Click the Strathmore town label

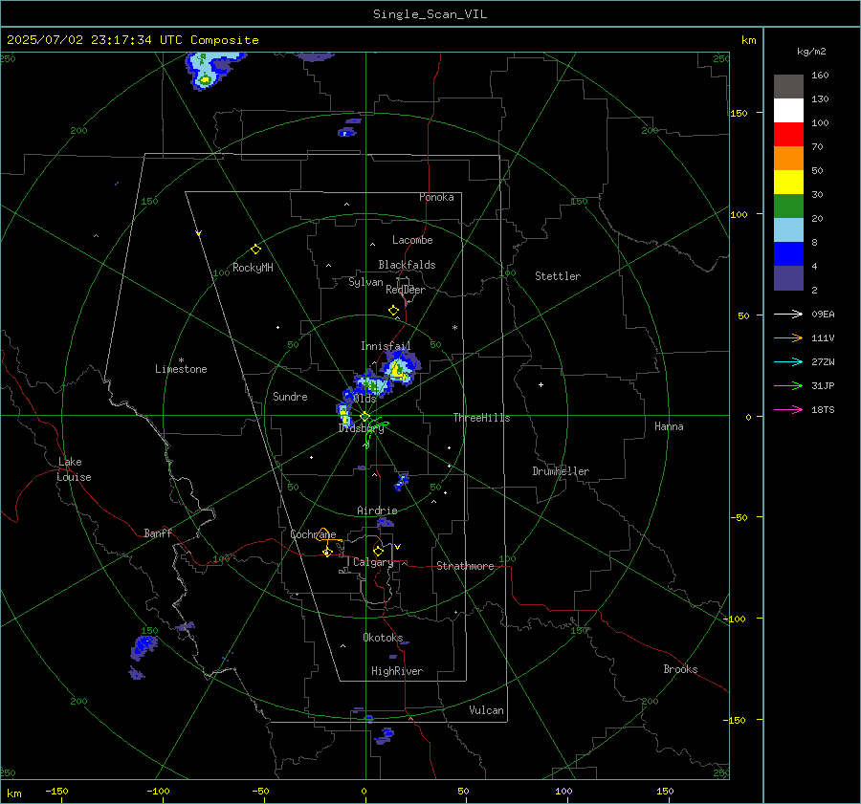(x=465, y=566)
